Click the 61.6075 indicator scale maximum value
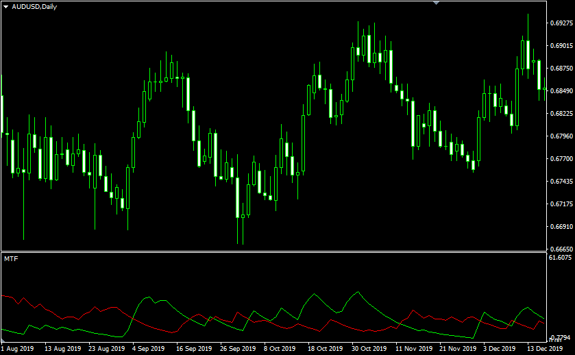The width and height of the screenshot is (575, 355). pyautogui.click(x=561, y=258)
